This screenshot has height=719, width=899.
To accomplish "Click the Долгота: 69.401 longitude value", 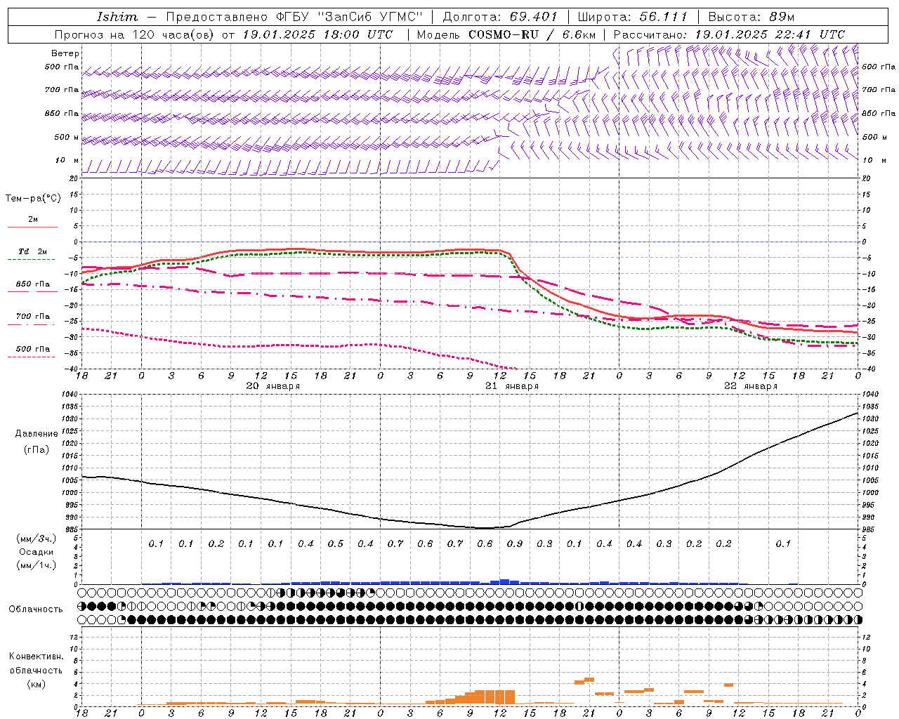I will point(500,17).
